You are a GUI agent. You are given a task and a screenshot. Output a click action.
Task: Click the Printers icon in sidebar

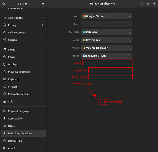tap(5, 87)
